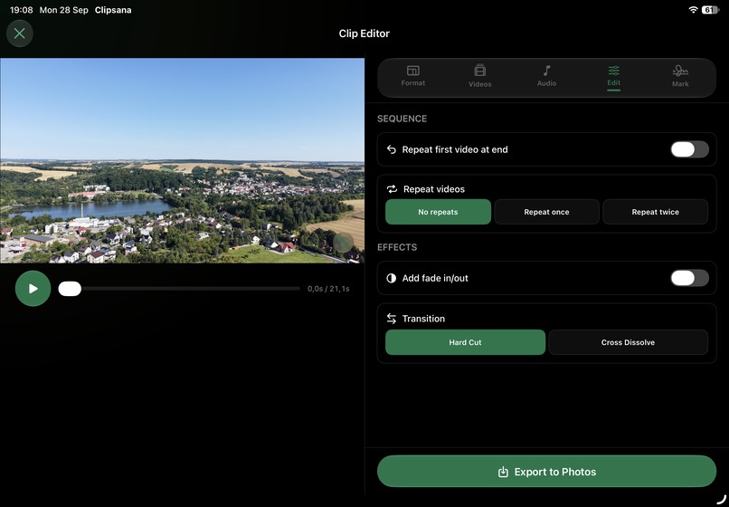The height and width of the screenshot is (507, 729).
Task: Click the 0,0s / 21,1s time readout
Action: pos(328,289)
